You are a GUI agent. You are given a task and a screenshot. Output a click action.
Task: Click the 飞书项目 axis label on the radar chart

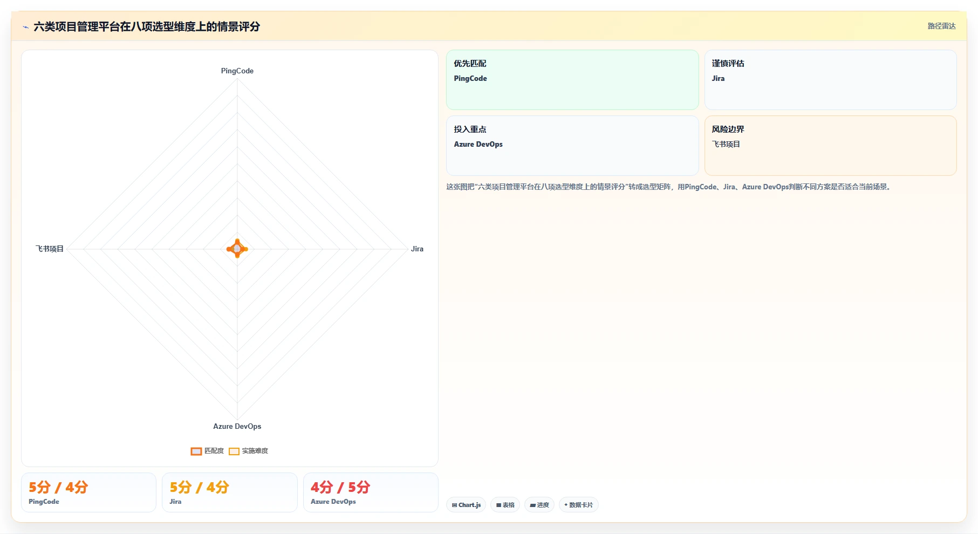tap(50, 249)
